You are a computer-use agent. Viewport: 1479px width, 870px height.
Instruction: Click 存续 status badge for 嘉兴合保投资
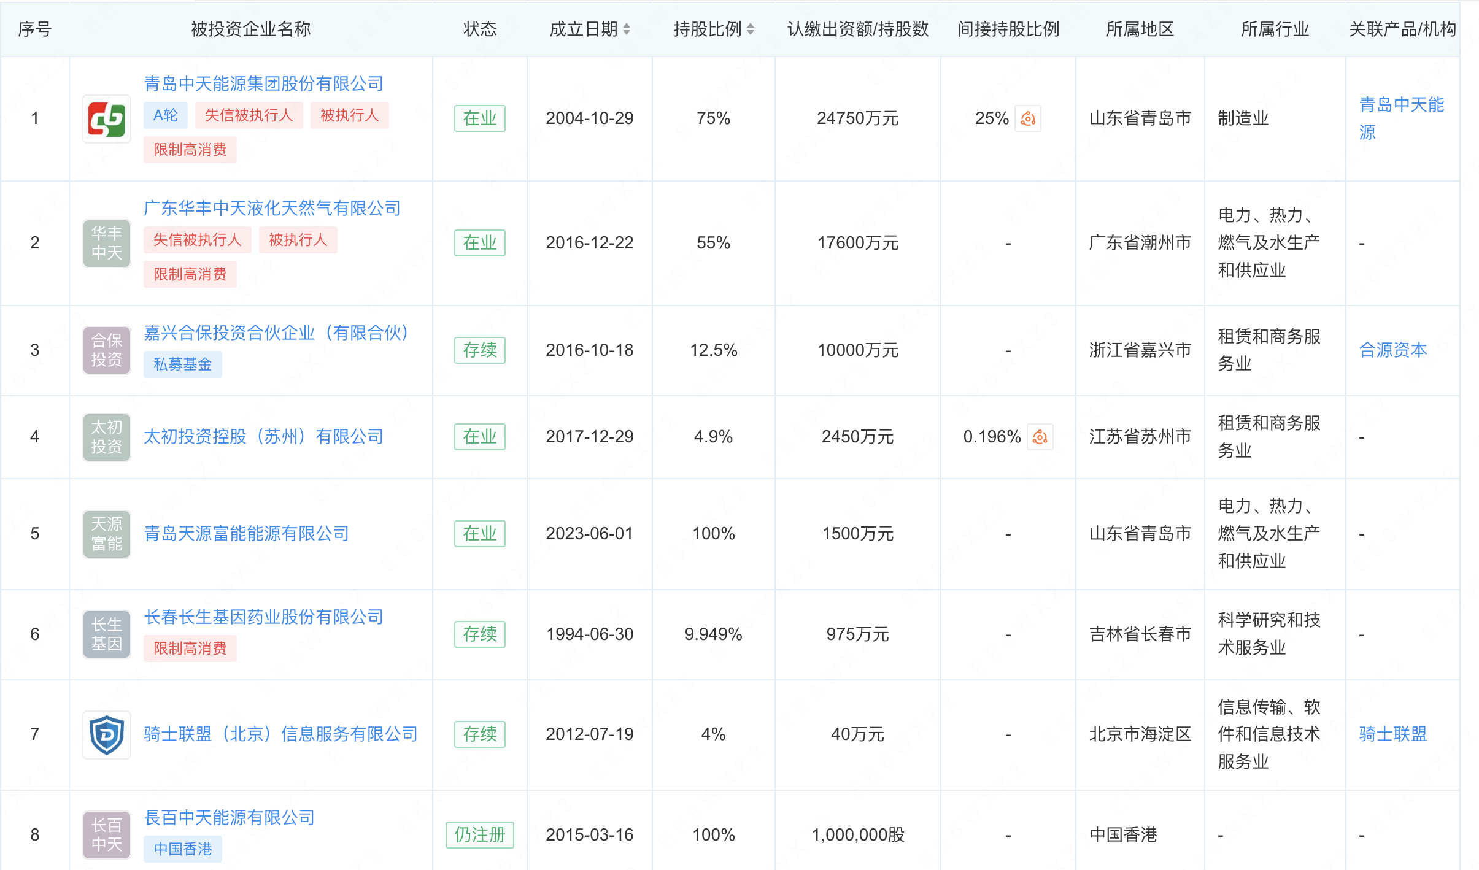coord(480,350)
